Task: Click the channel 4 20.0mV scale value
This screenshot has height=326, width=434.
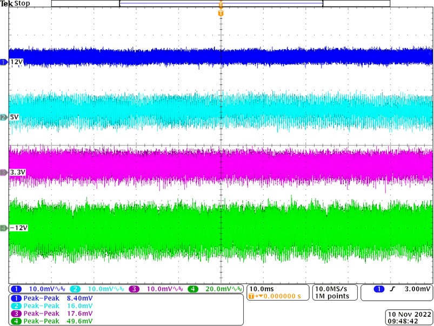Action: pyautogui.click(x=218, y=289)
